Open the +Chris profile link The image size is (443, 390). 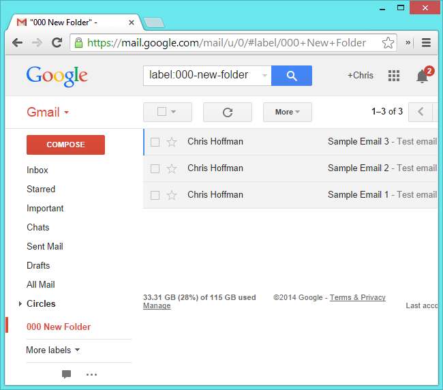[x=361, y=76]
